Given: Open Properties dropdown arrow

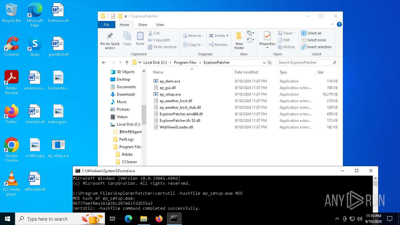Looking at the screenshot, I should click(267, 48).
